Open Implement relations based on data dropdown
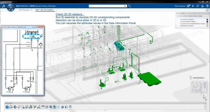This screenshot has width=210, height=112. point(192,16)
